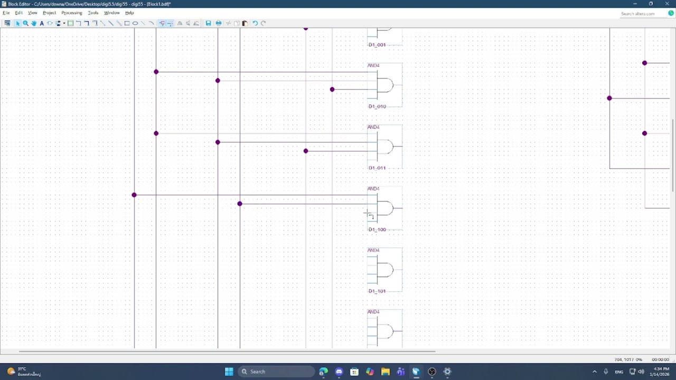The width and height of the screenshot is (676, 380).
Task: Select the Oval drawing tool
Action: pyautogui.click(x=135, y=23)
